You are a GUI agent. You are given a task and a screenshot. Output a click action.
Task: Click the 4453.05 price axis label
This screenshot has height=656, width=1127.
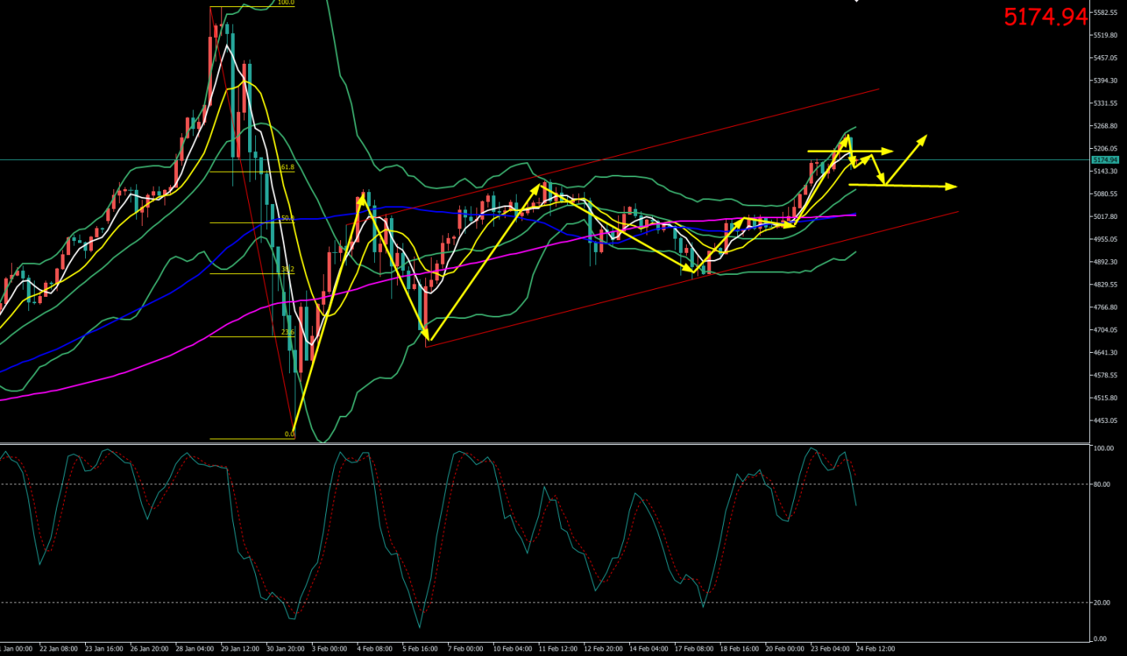(1107, 421)
